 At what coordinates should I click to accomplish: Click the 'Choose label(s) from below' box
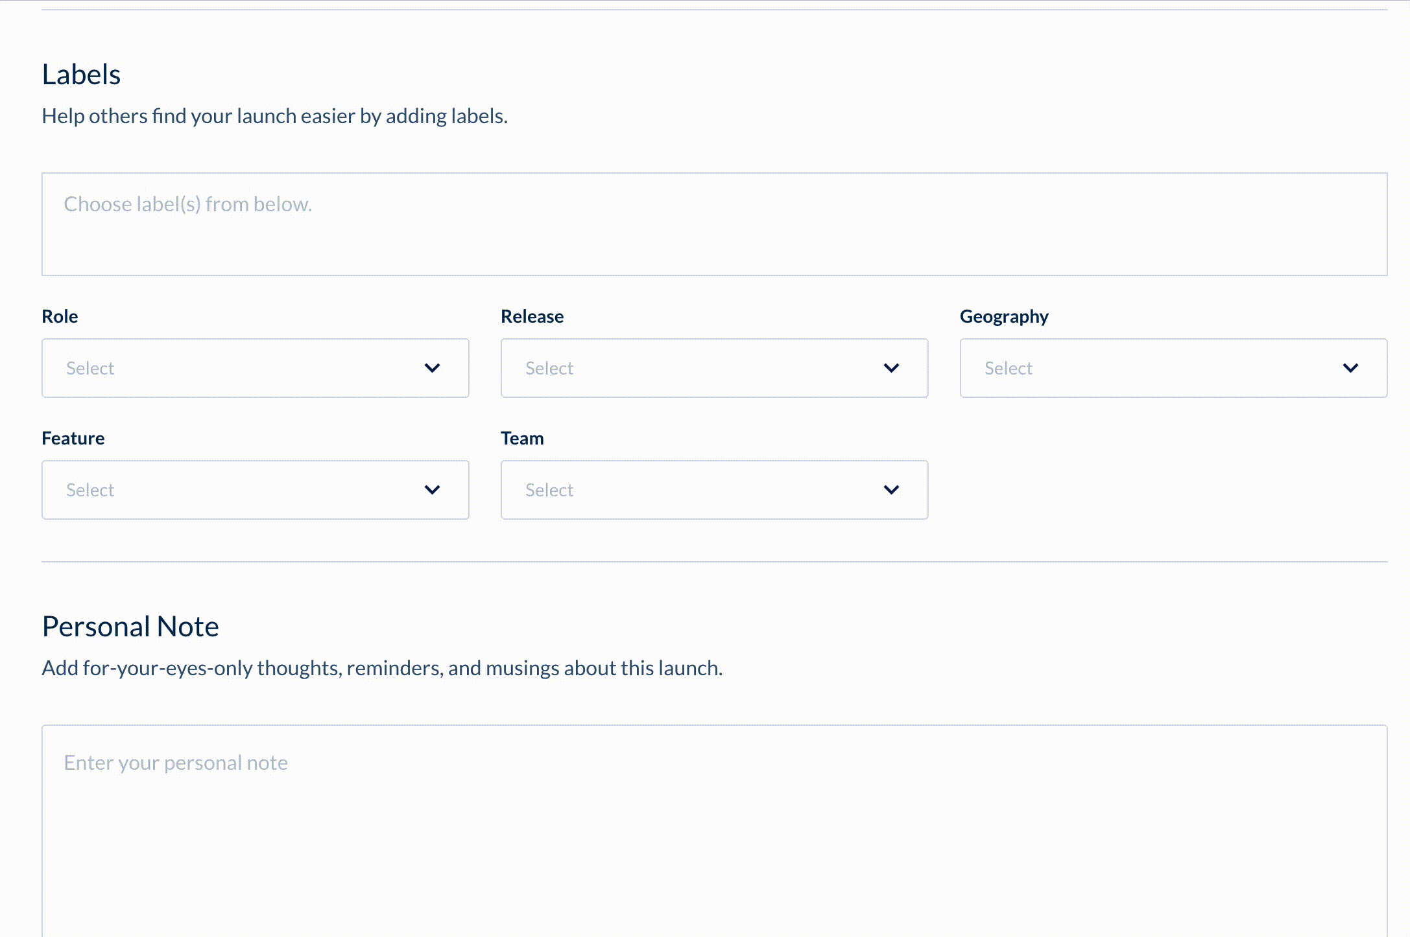pos(713,224)
